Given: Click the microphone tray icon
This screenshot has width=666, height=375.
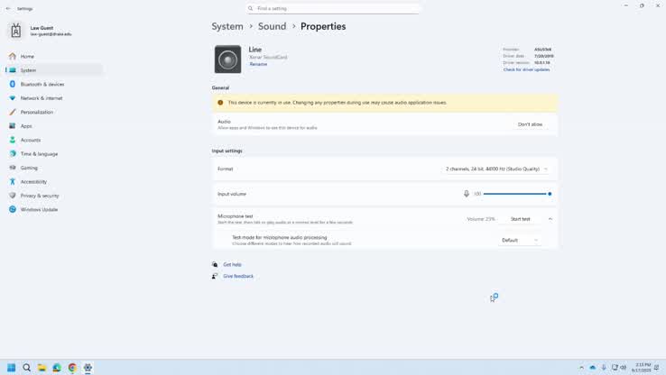Looking at the screenshot, I should tap(604, 368).
